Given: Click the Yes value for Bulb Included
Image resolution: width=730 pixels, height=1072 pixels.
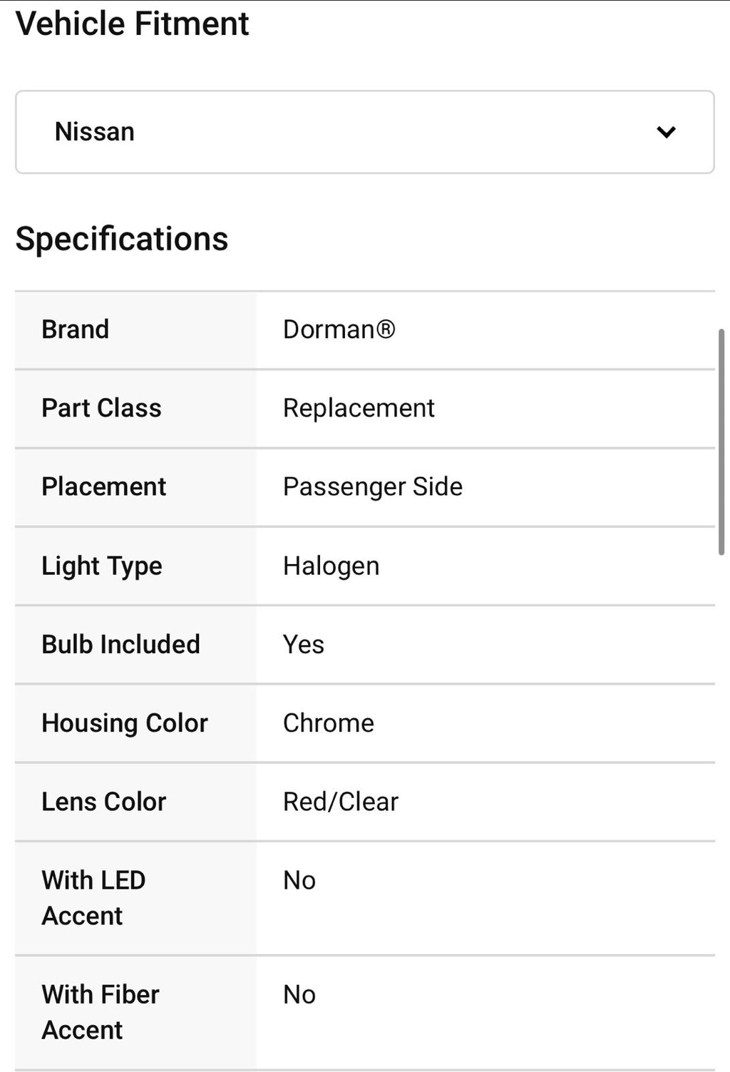Looking at the screenshot, I should tap(304, 644).
